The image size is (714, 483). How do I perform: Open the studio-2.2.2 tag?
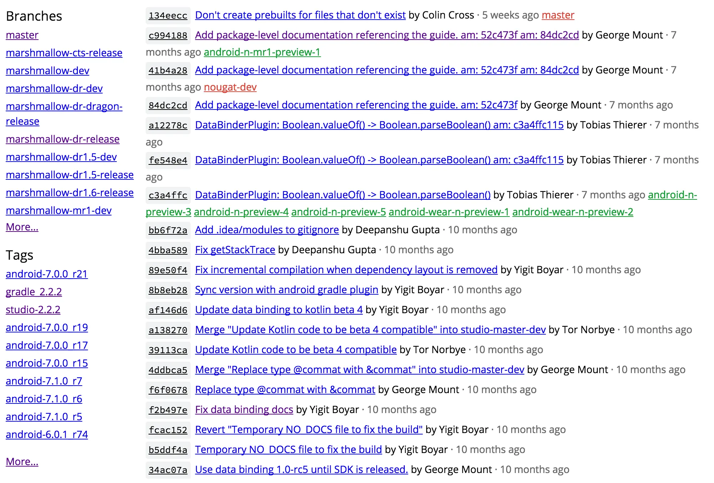(x=33, y=310)
